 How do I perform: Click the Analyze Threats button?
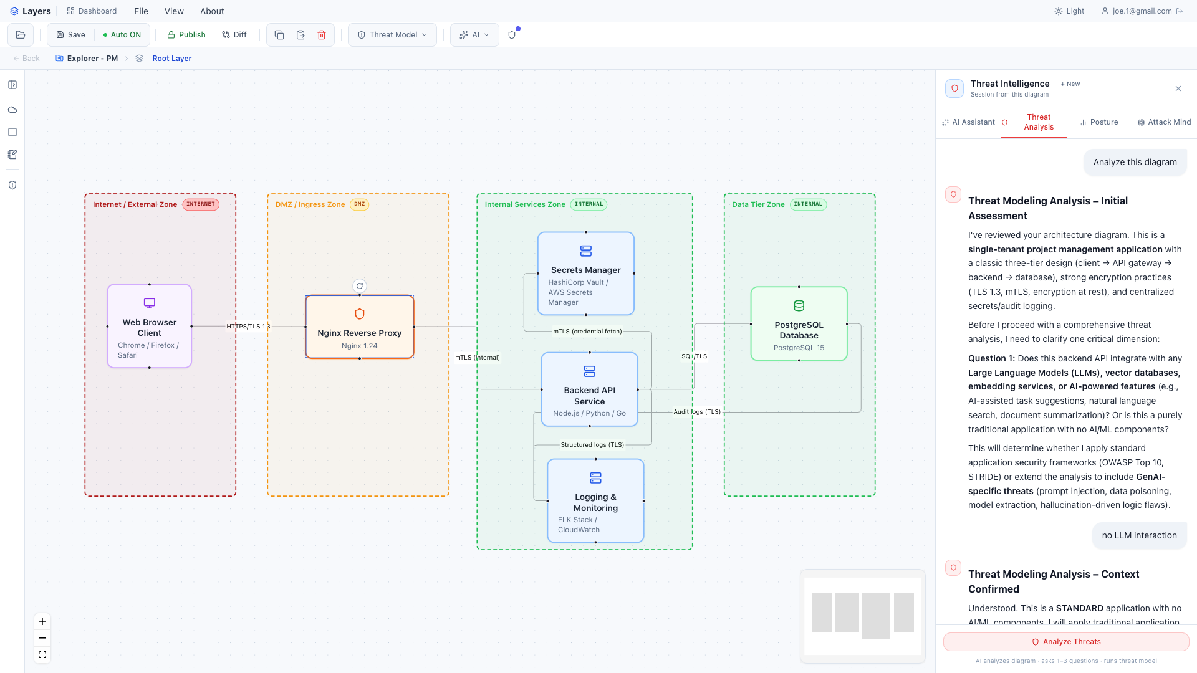[x=1066, y=642]
